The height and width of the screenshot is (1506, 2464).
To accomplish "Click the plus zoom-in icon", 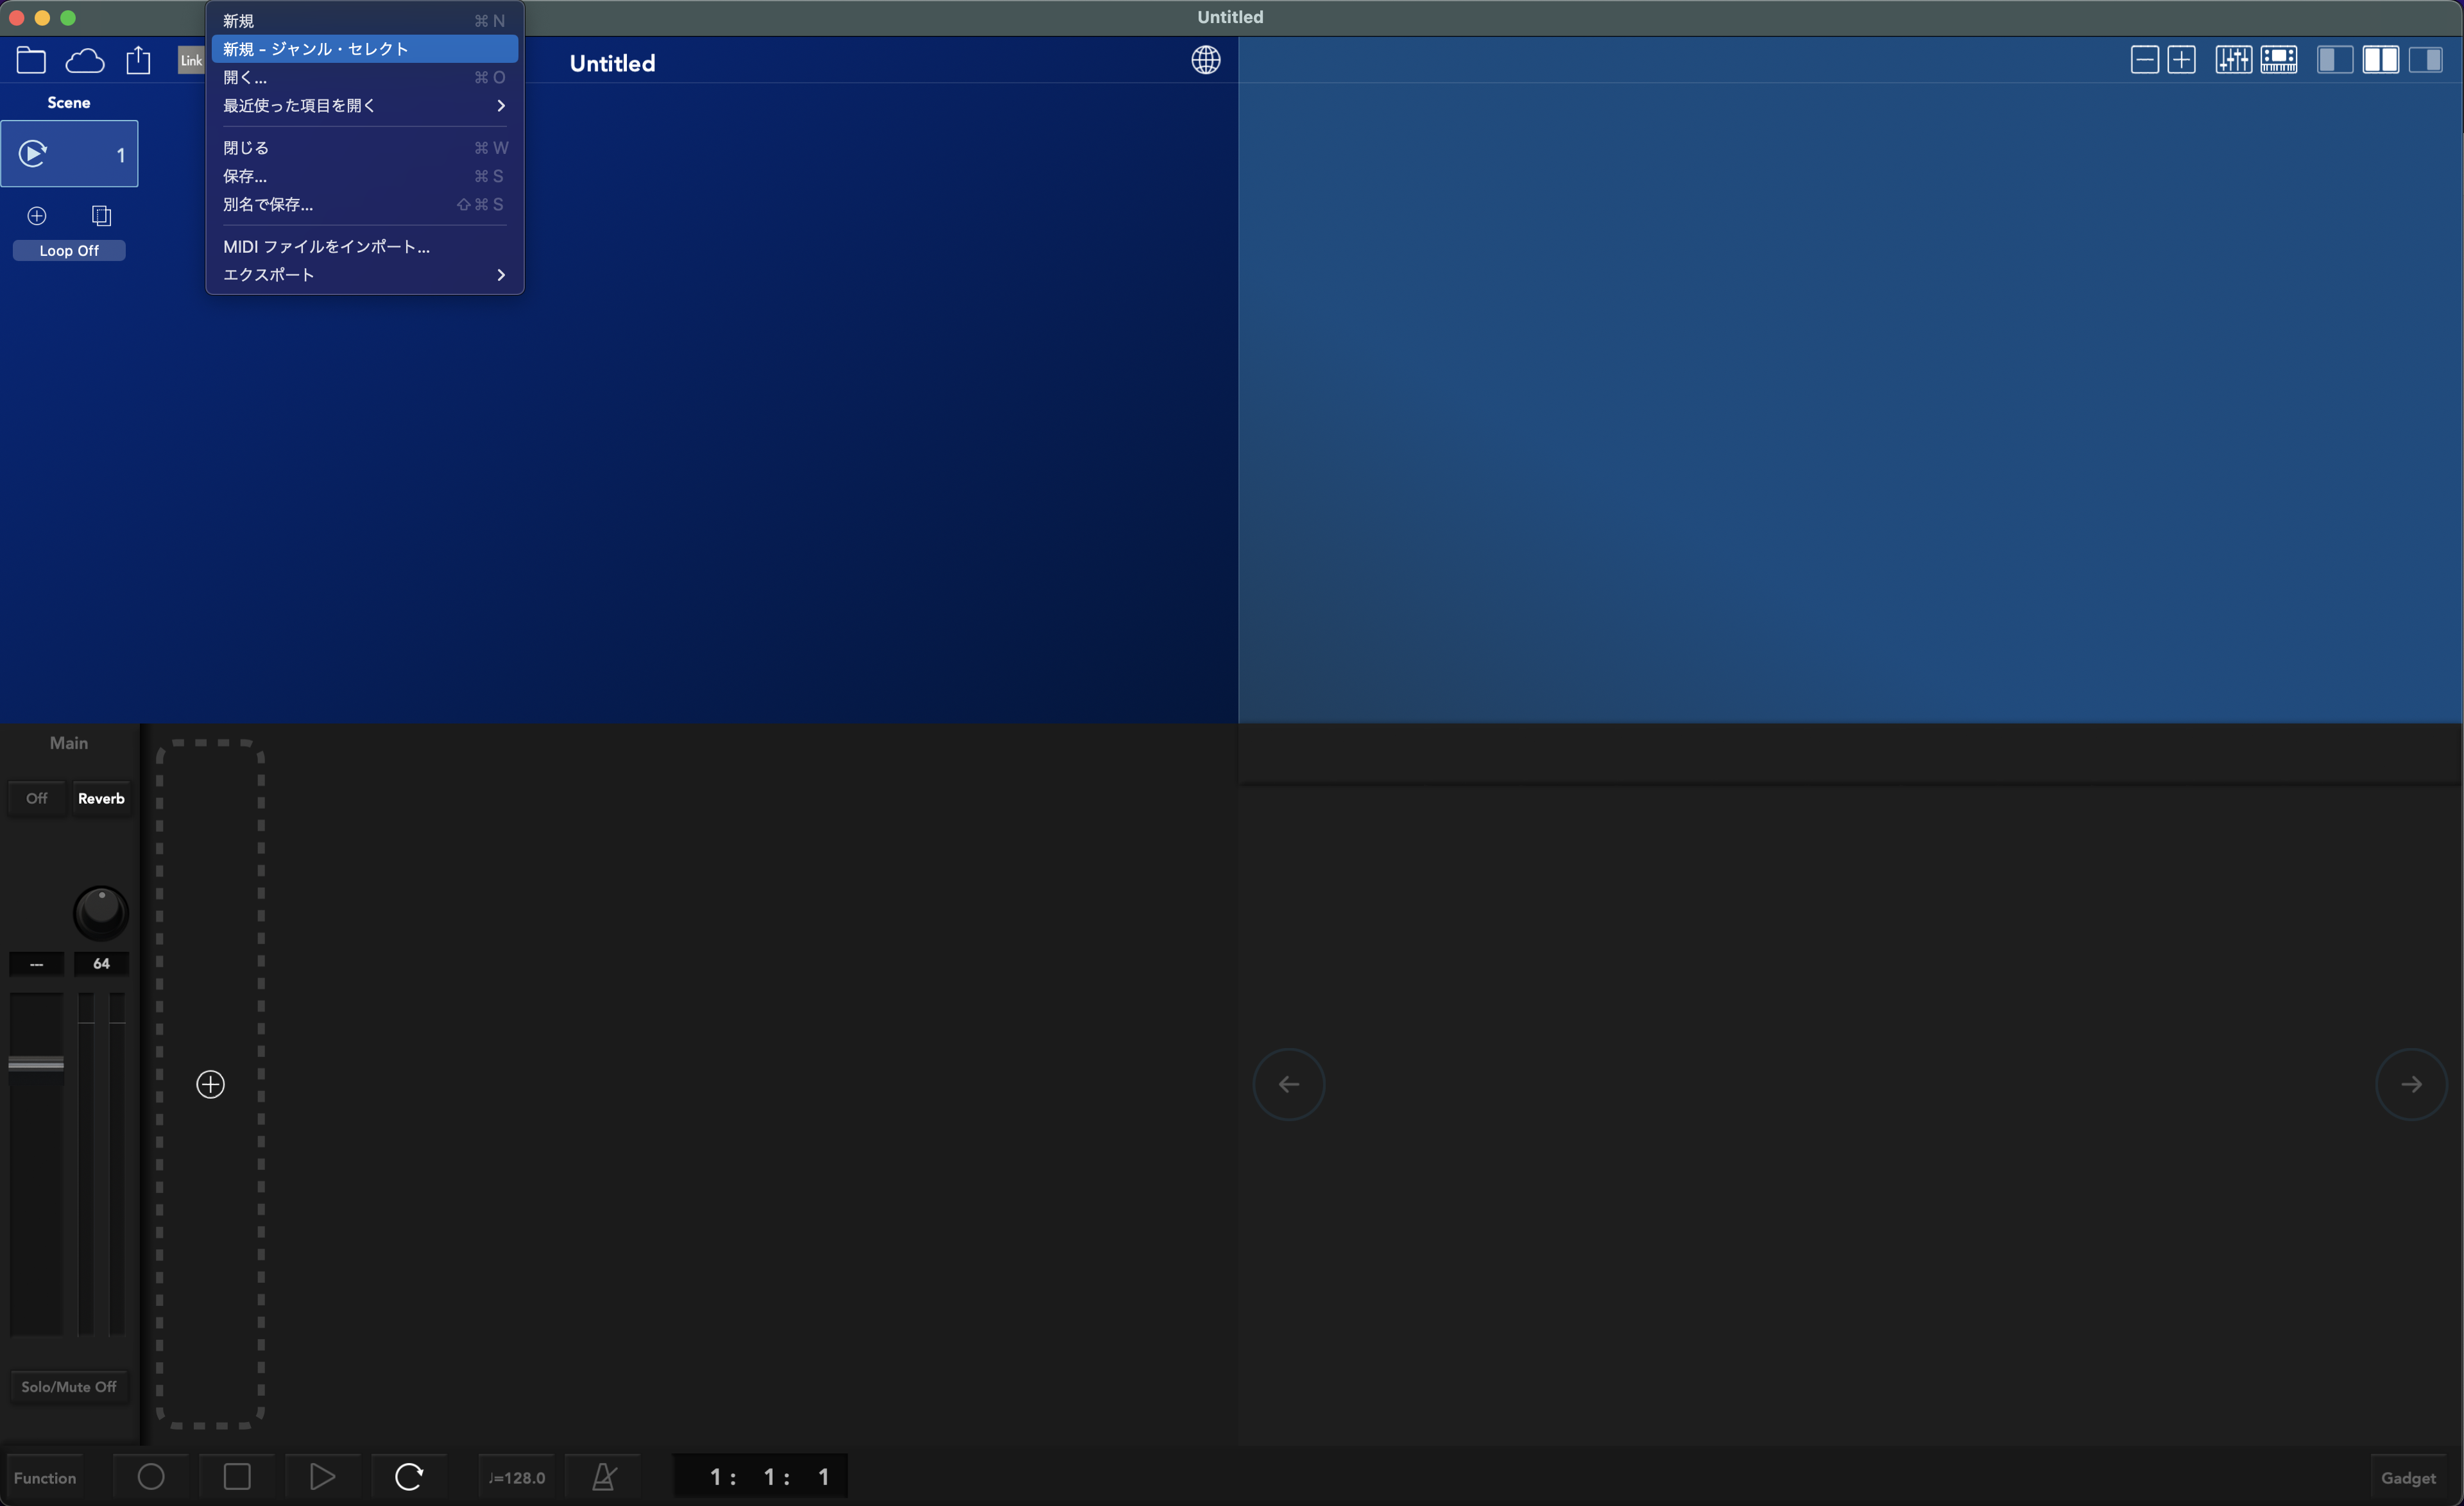I will (x=2181, y=60).
